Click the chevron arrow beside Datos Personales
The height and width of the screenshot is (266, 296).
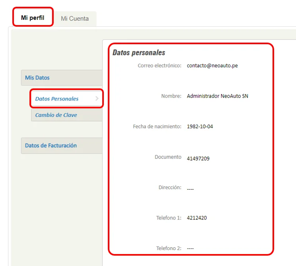[97, 98]
